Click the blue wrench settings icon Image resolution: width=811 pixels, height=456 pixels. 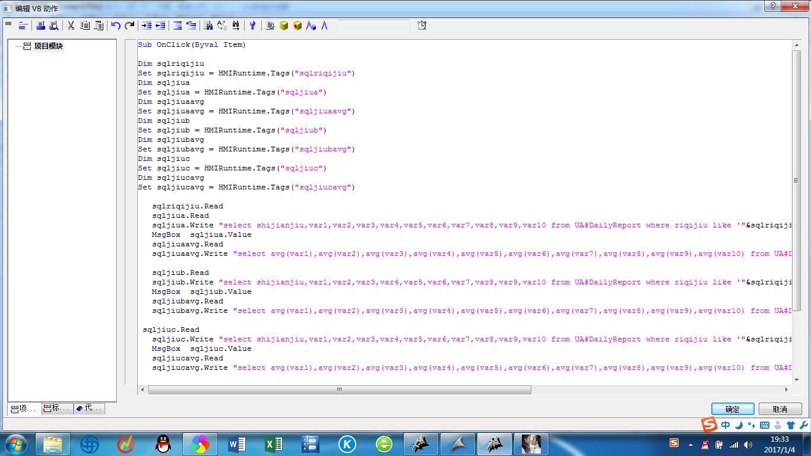pos(252,26)
